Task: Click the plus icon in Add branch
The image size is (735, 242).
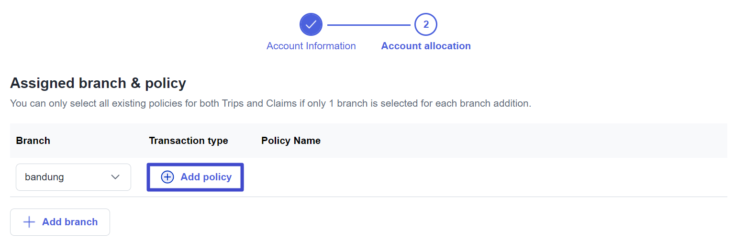Action: (x=29, y=222)
